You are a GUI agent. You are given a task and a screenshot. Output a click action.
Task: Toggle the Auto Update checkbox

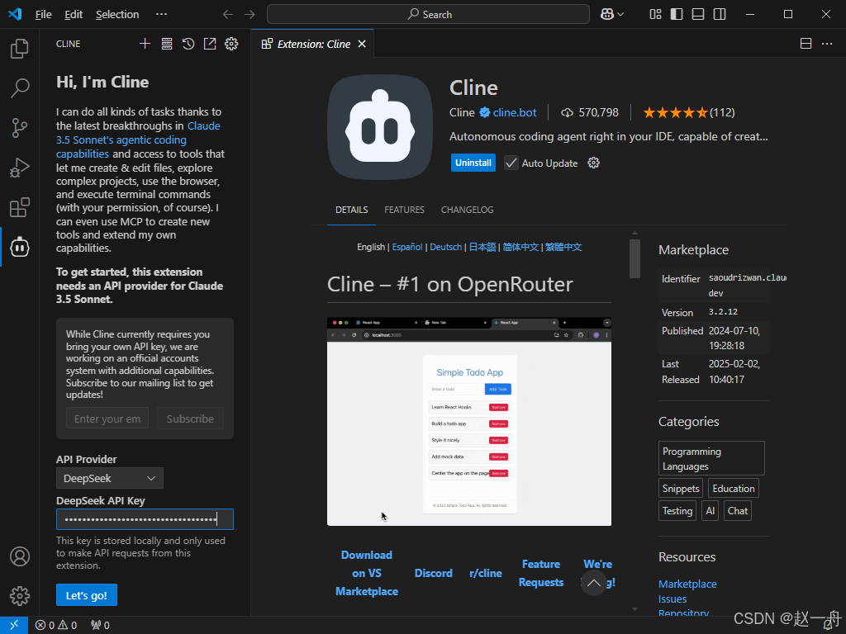coord(511,163)
